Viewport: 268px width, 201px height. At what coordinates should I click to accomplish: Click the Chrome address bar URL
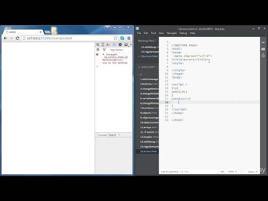point(49,38)
